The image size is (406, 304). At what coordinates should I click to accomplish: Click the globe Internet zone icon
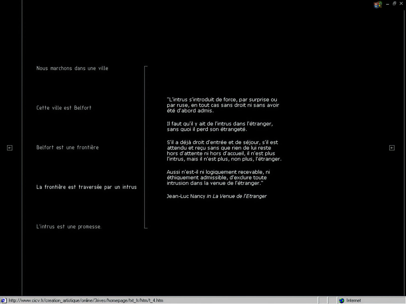coord(341,300)
